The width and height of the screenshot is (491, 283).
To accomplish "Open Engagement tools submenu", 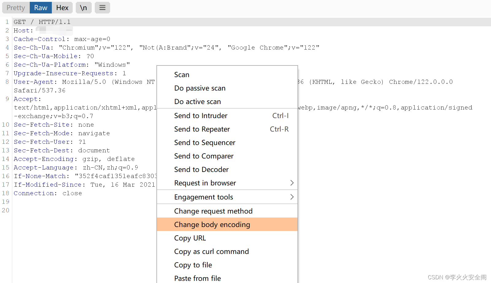I will tap(227, 197).
